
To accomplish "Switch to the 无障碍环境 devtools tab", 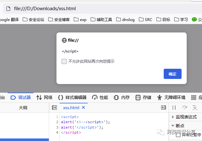I will click(171, 97).
